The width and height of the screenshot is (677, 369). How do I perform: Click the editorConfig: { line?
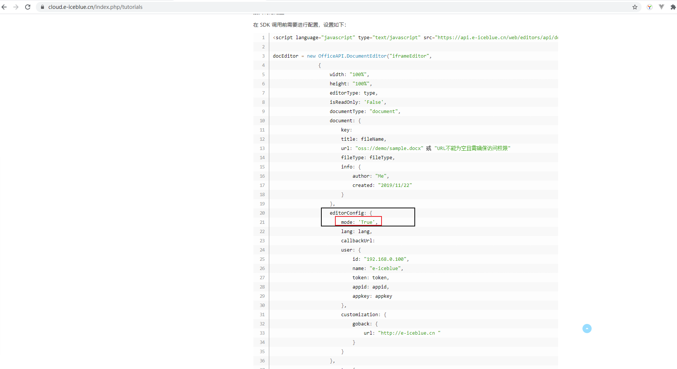(x=351, y=213)
